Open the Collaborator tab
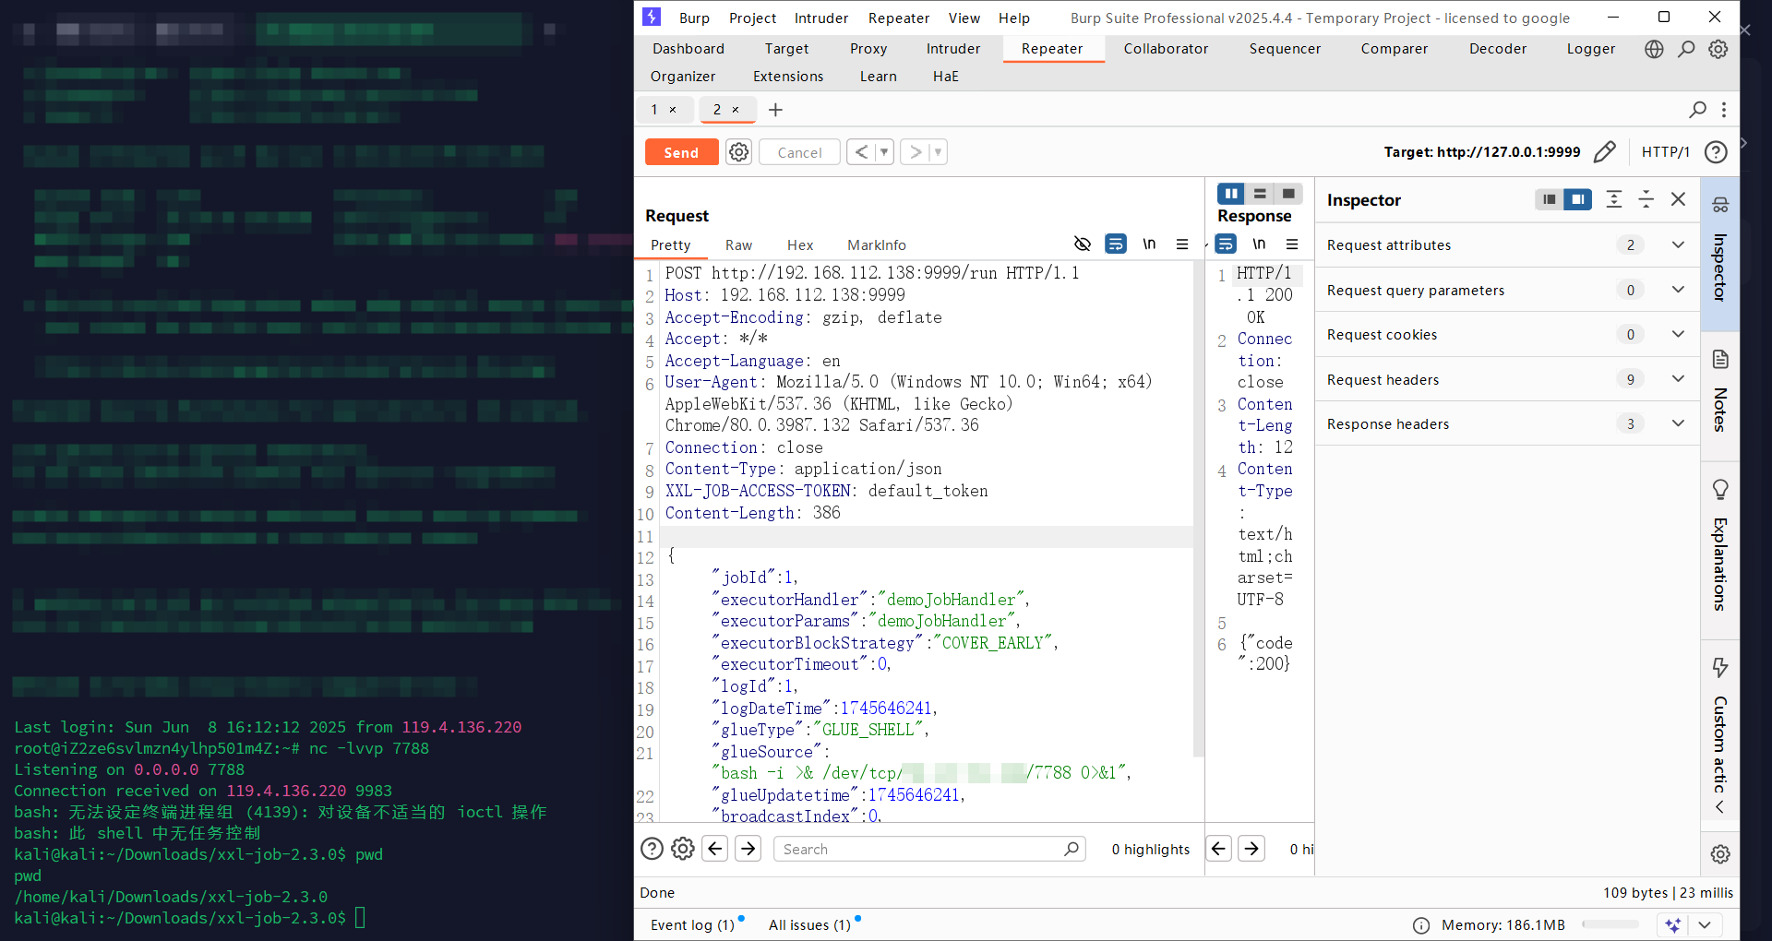Screen dimensions: 1772x941 (x=1166, y=49)
